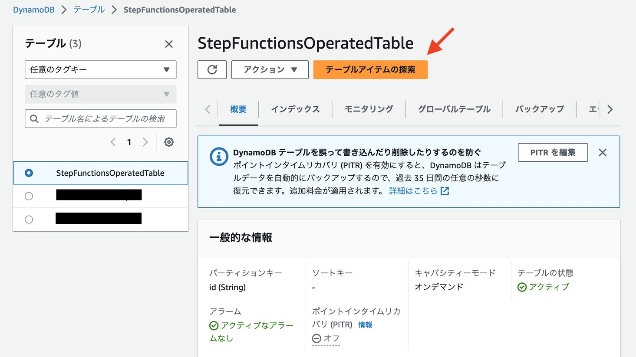The height and width of the screenshot is (357, 636).
Task: Select the StepFunctionsOperatedTable radio button
Action: click(x=29, y=173)
